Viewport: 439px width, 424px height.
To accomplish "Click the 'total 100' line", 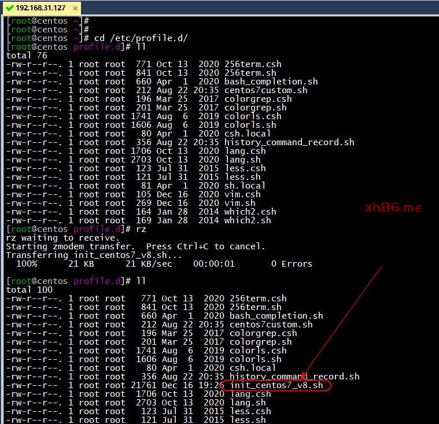I will coord(29,290).
